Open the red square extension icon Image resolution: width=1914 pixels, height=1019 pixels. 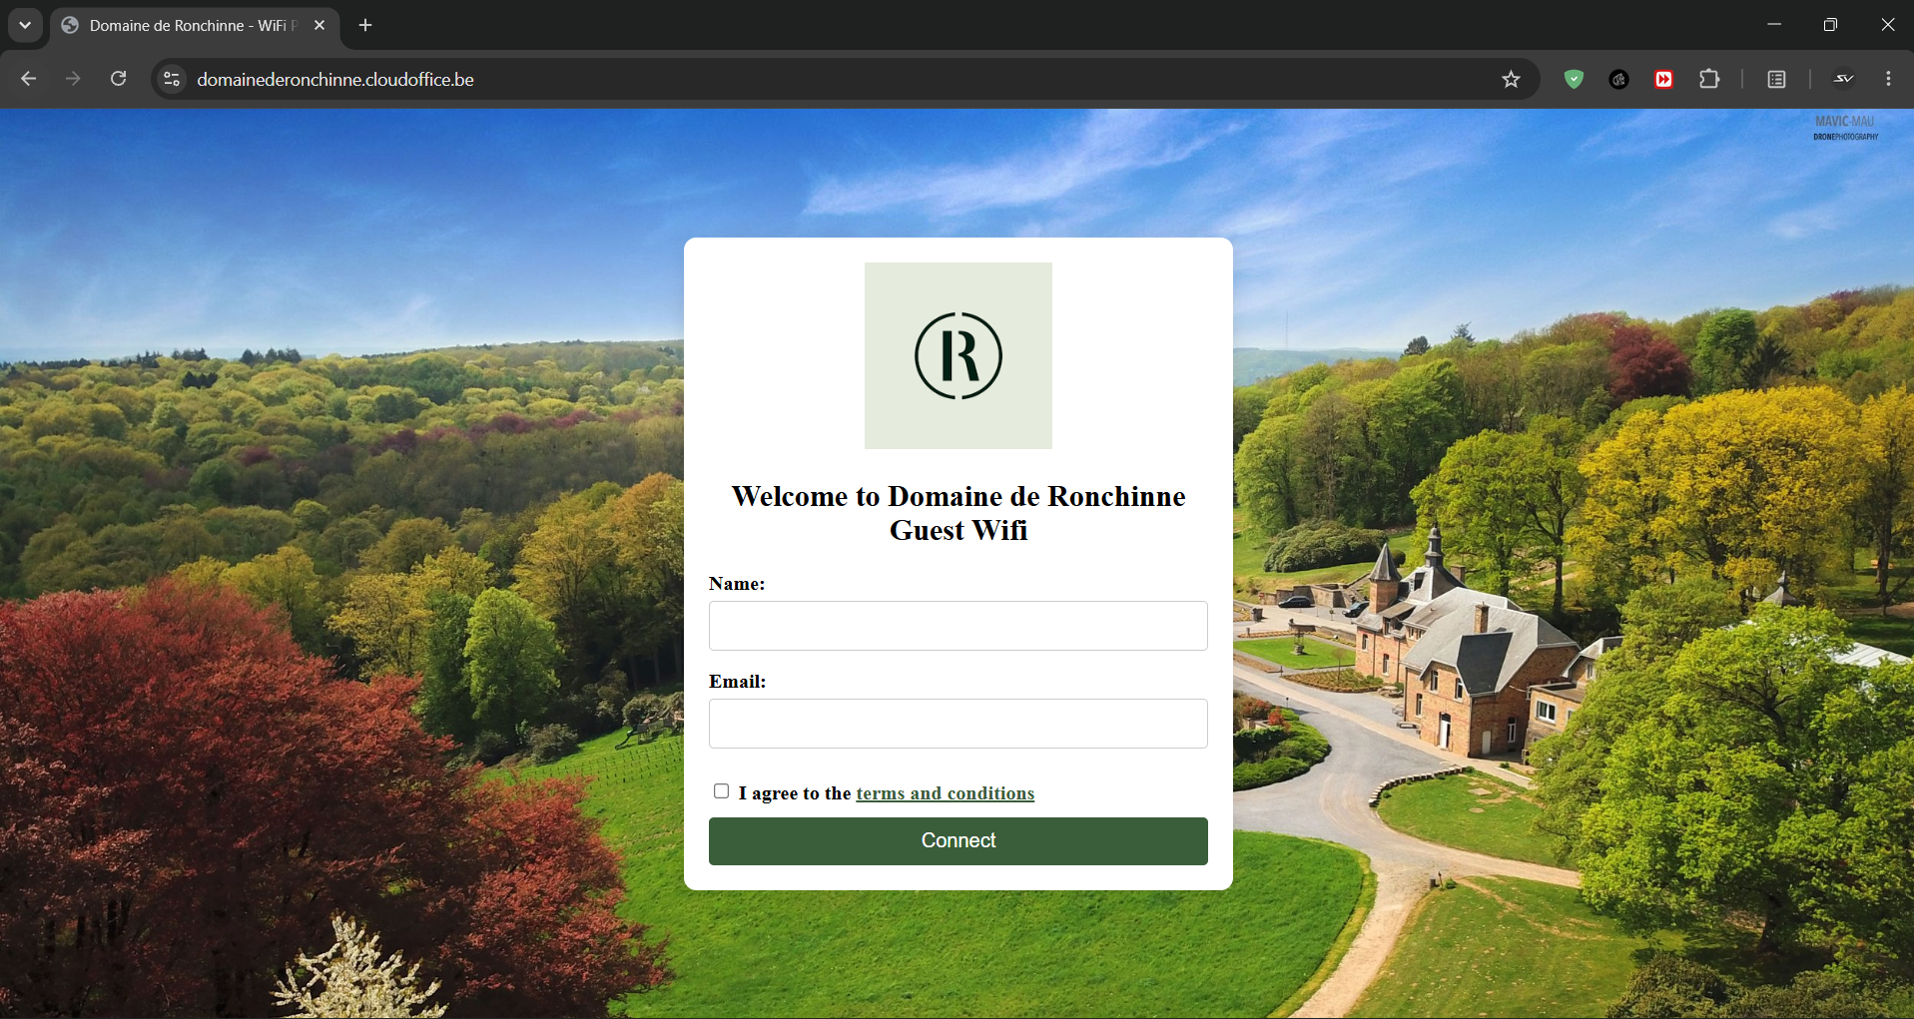coord(1663,79)
